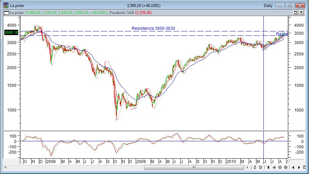
Task: Go to next chart with right triangle
Action: point(299,167)
